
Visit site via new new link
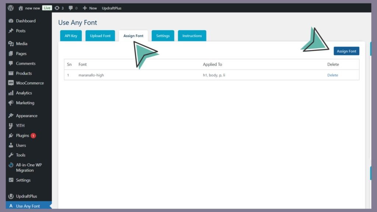32,8
